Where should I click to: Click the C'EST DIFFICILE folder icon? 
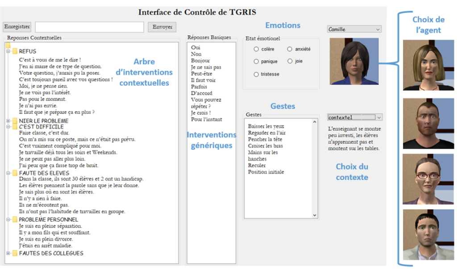15,127
